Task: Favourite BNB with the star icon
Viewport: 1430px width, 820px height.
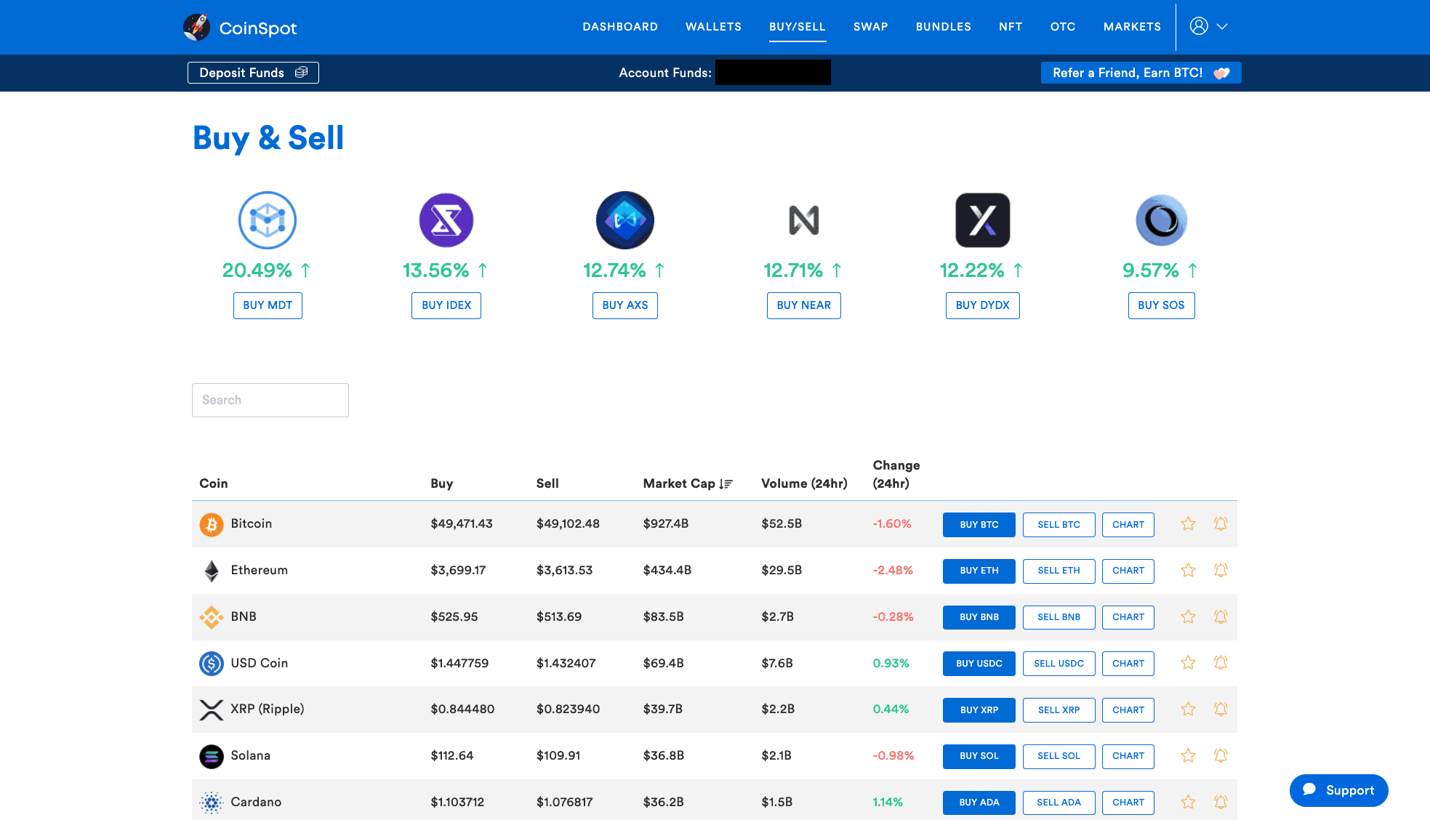Action: (x=1188, y=616)
